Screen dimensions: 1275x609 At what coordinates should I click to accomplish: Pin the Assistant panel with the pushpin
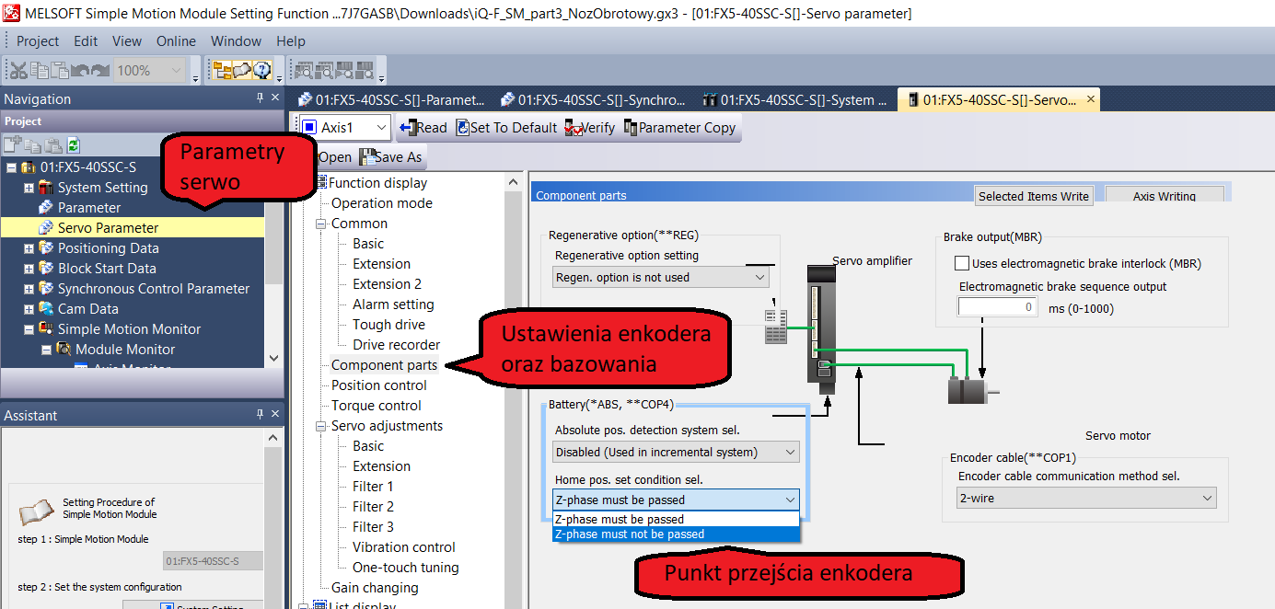(x=260, y=415)
